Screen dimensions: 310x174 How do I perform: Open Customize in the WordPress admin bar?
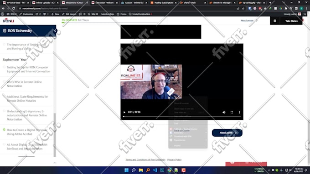(26, 14)
